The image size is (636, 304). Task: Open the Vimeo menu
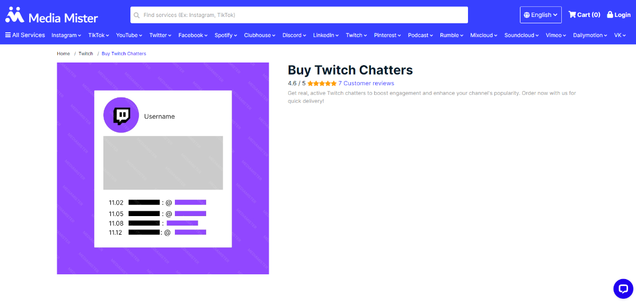point(556,35)
